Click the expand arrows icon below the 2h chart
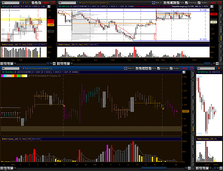The image size is (223, 171). point(217,64)
